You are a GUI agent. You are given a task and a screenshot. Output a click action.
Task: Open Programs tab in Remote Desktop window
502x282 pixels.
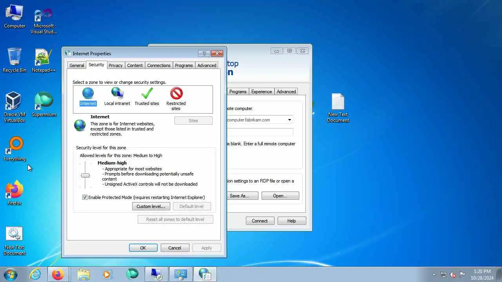(x=238, y=92)
